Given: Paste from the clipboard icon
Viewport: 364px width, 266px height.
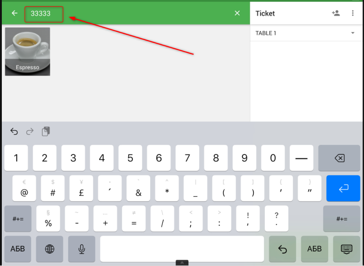Looking at the screenshot, I should (46, 132).
